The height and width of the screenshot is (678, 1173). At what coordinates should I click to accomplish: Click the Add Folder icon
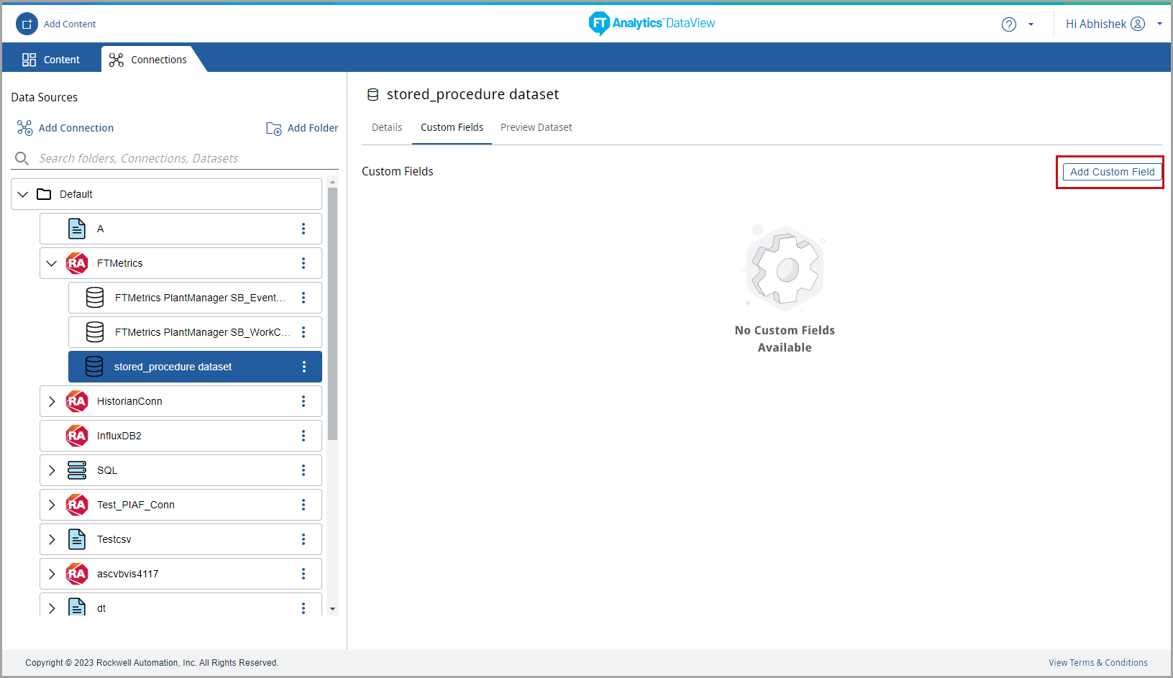(274, 128)
